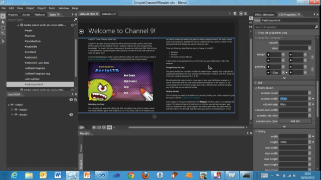
Task: Open the Project menu
Action: pos(41,8)
